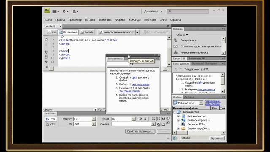This screenshot has width=270, height=152.
Task: Click the plus icon in Базы данных panel
Action: click(176, 69)
